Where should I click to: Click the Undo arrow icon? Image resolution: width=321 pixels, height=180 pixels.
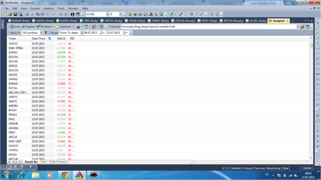[x=54, y=14]
